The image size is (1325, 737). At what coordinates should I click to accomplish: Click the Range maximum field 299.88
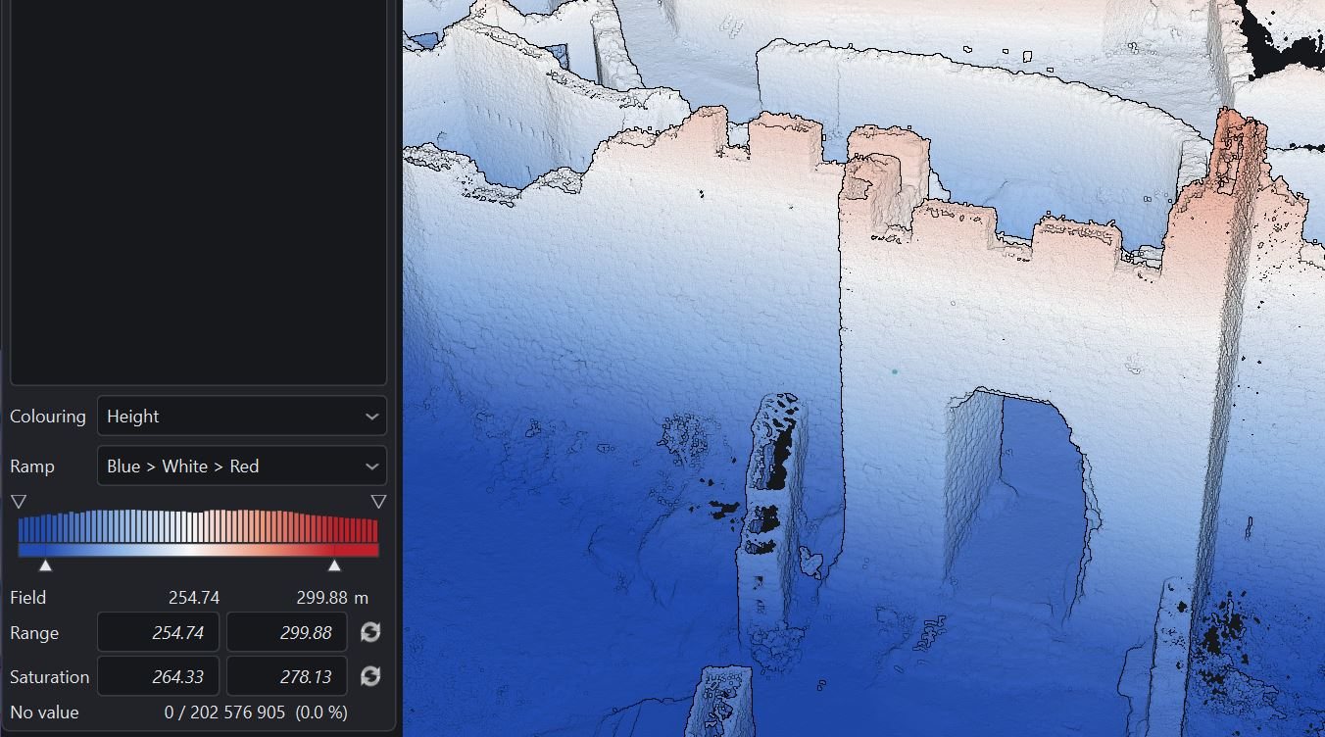[x=286, y=632]
